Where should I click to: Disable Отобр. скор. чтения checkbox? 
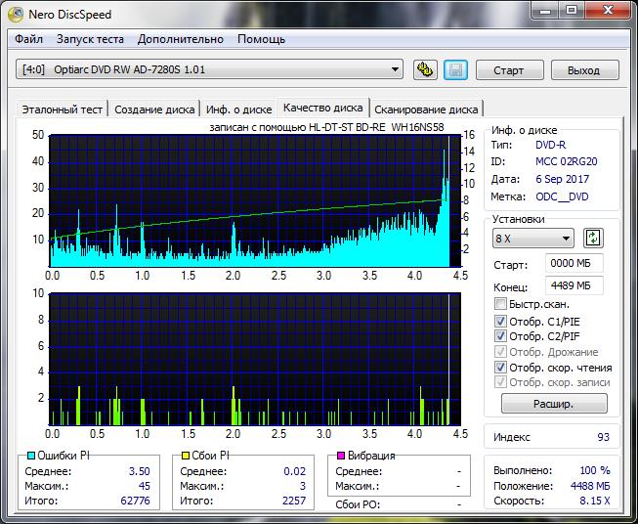point(501,368)
